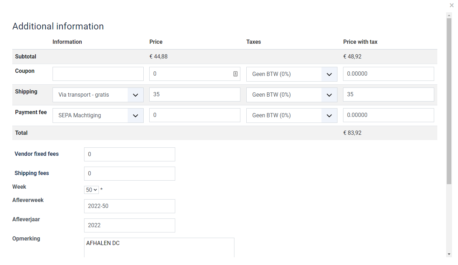Screen dimensions: 458x265
Task: Click the Opmerking text area
Action: 159,247
